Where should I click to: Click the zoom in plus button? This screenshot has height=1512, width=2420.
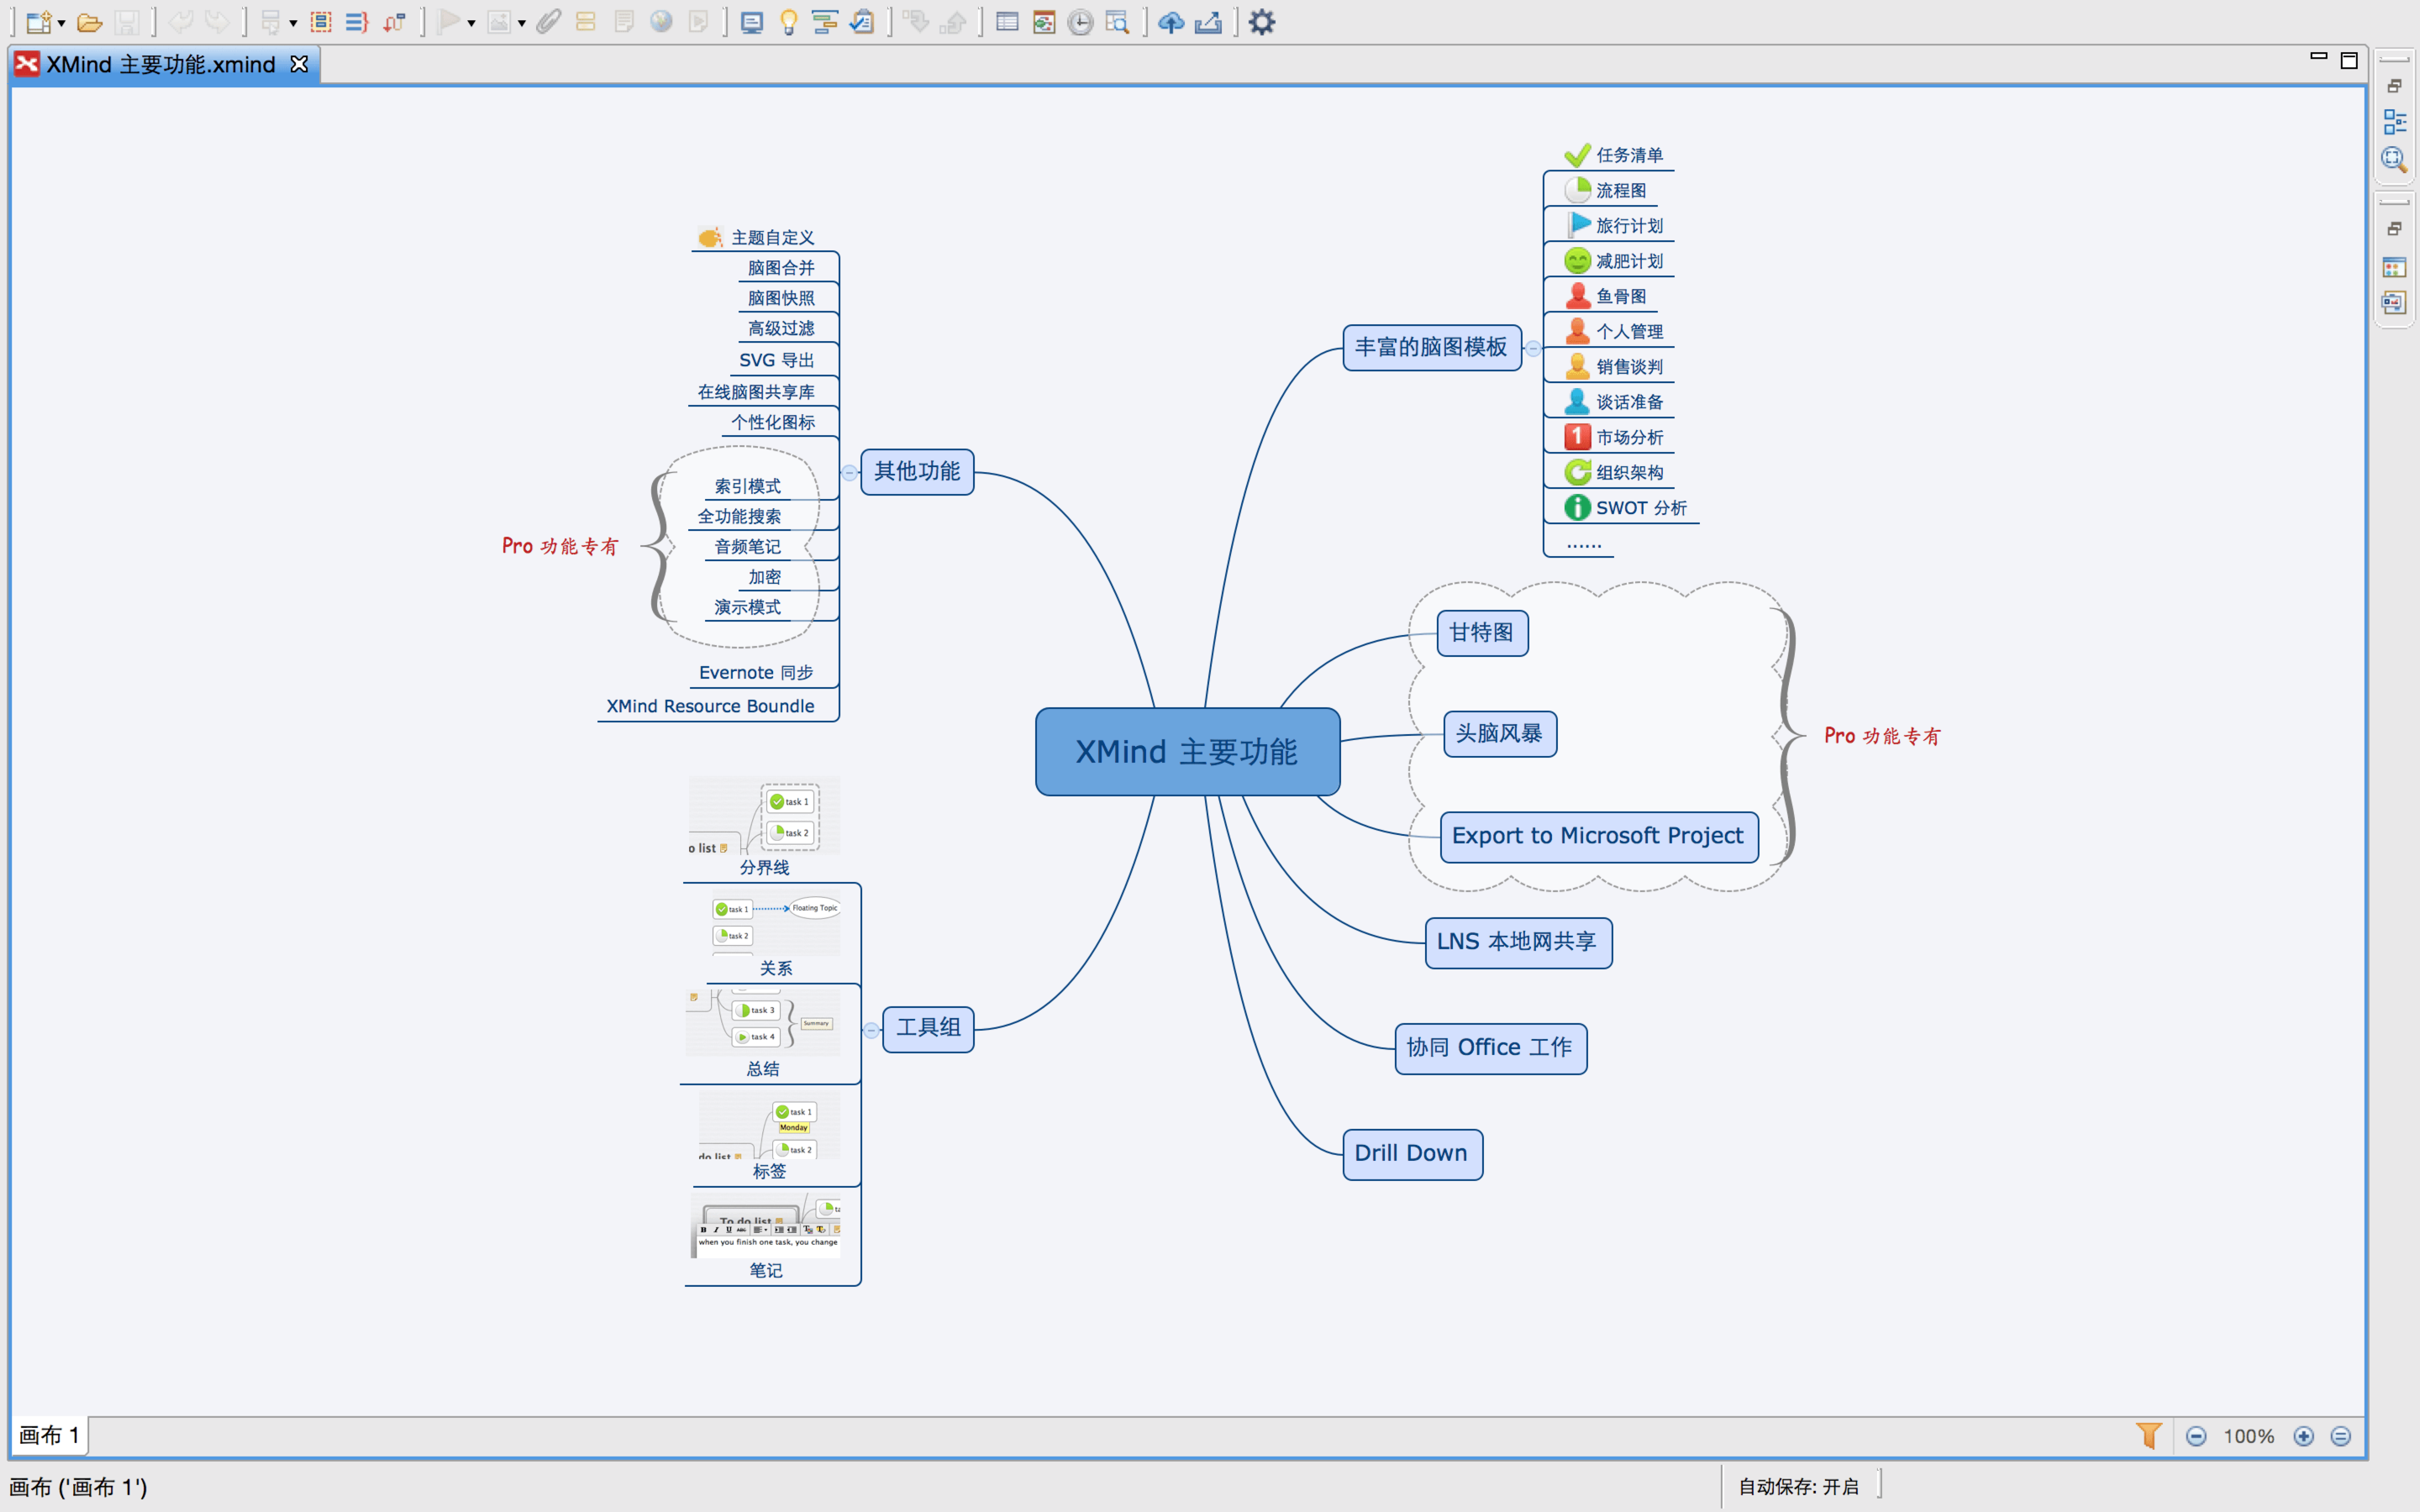2304,1436
